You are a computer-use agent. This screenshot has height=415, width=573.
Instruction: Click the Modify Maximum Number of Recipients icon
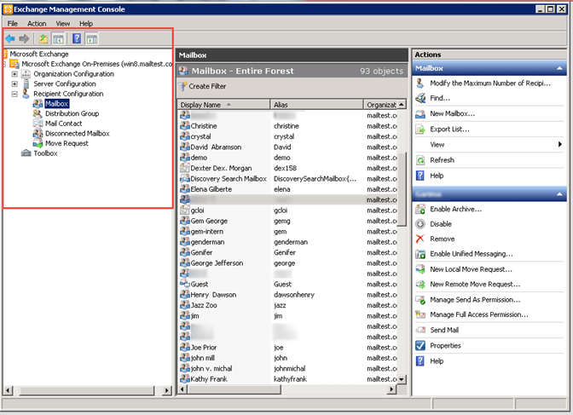pyautogui.click(x=420, y=84)
